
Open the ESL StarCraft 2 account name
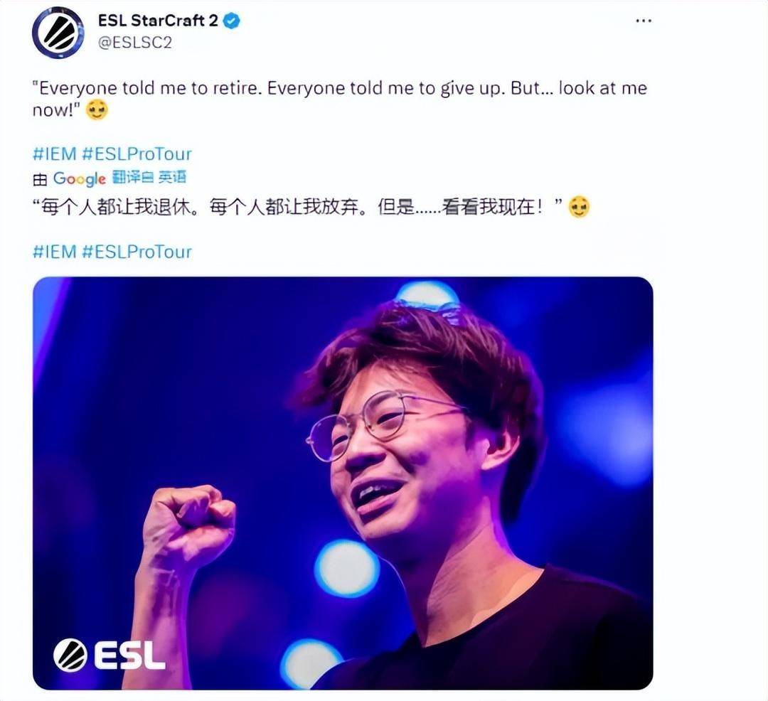point(158,21)
